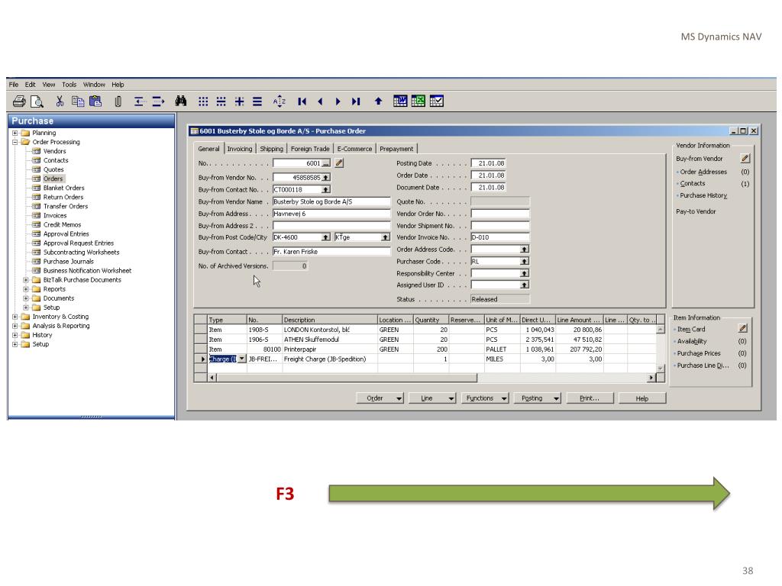The width and height of the screenshot is (782, 586).
Task: Expand the Reports folder node
Action: (x=26, y=289)
